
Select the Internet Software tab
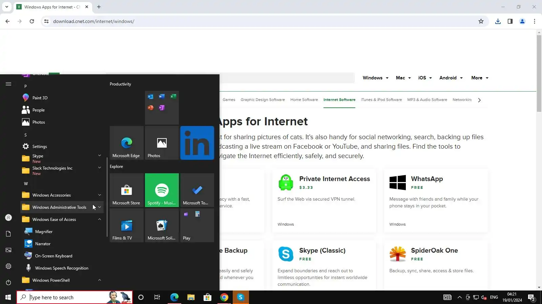click(339, 100)
